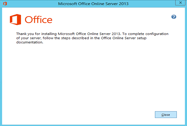
Task: Click "To complete configuration" in the message
Action: point(143,34)
